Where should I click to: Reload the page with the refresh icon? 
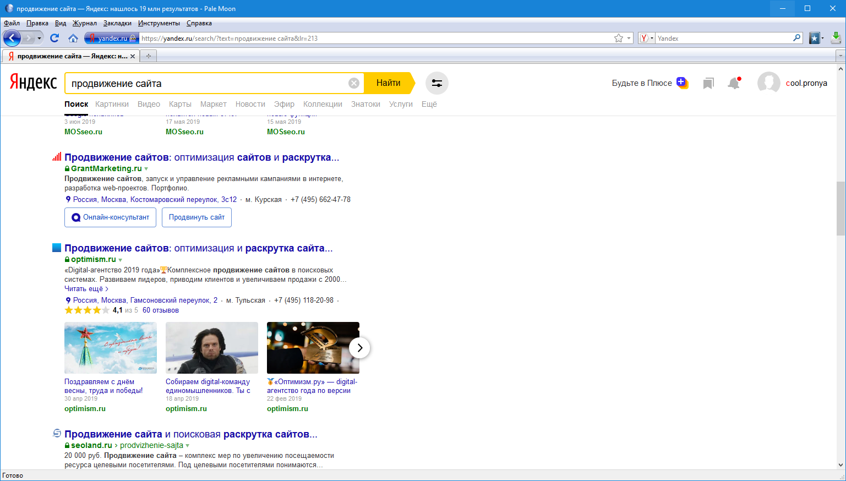tap(54, 38)
